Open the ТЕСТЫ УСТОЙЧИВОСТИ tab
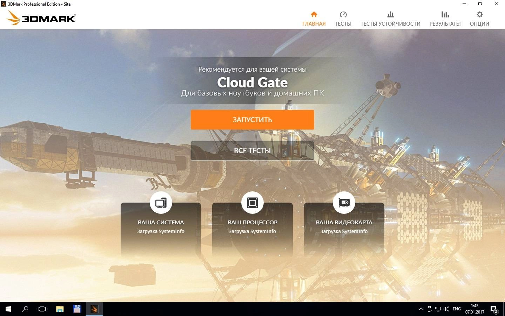The image size is (505, 316). (x=390, y=19)
